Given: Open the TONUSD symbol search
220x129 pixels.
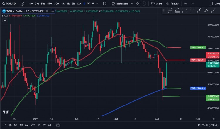Looking at the screenshot, I should coord(9,4).
